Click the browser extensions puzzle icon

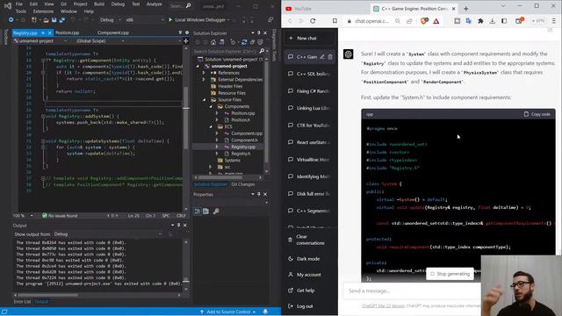(480, 21)
